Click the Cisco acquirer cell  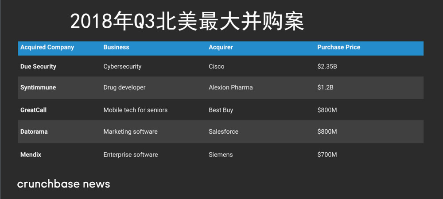coord(216,67)
